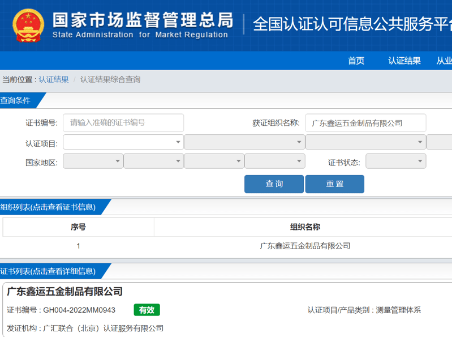Click the 序号 column header

(78, 227)
